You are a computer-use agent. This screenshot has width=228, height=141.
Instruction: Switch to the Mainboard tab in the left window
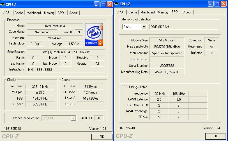click(x=34, y=13)
